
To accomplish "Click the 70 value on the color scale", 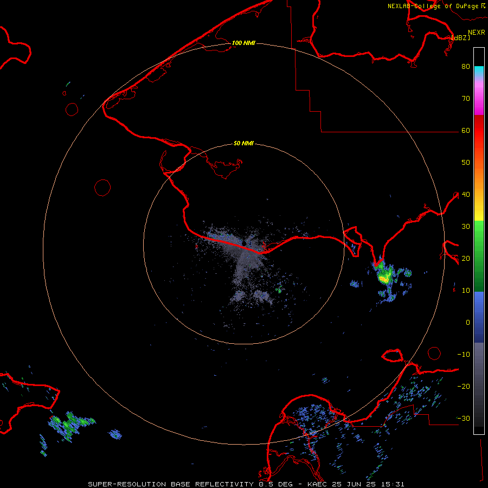I will 466,99.
